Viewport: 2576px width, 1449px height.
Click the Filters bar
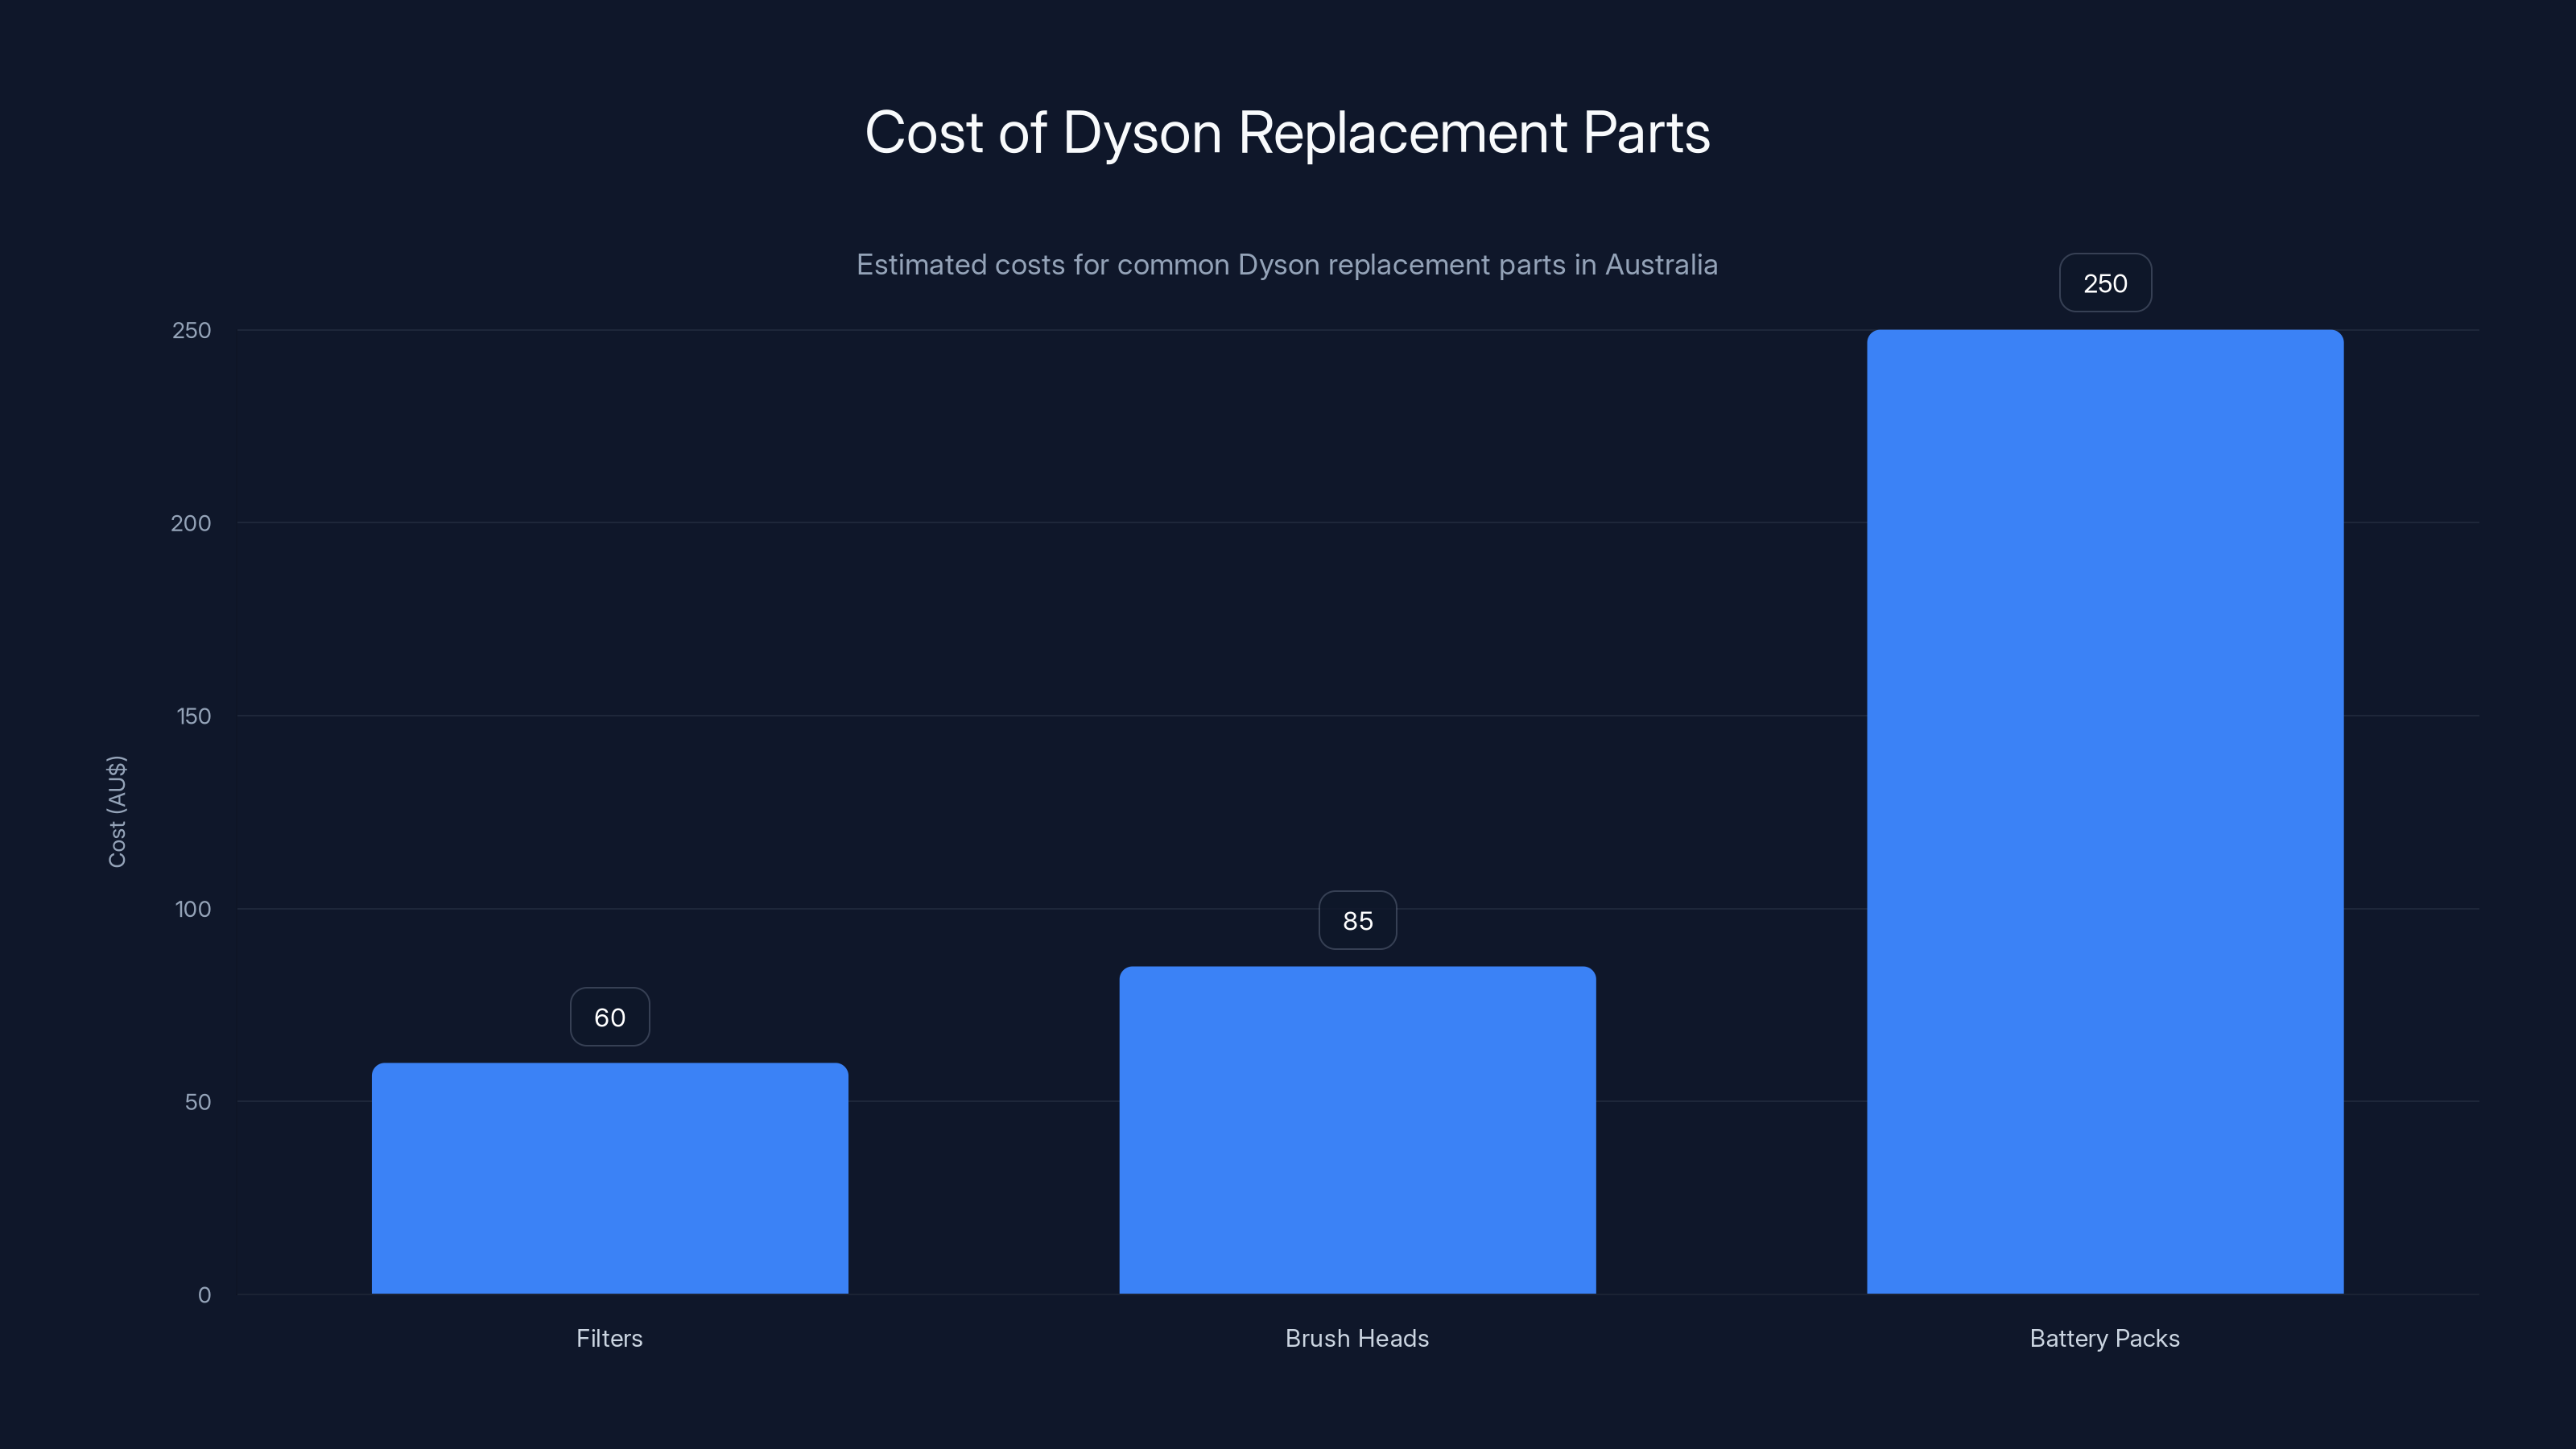coord(610,1180)
